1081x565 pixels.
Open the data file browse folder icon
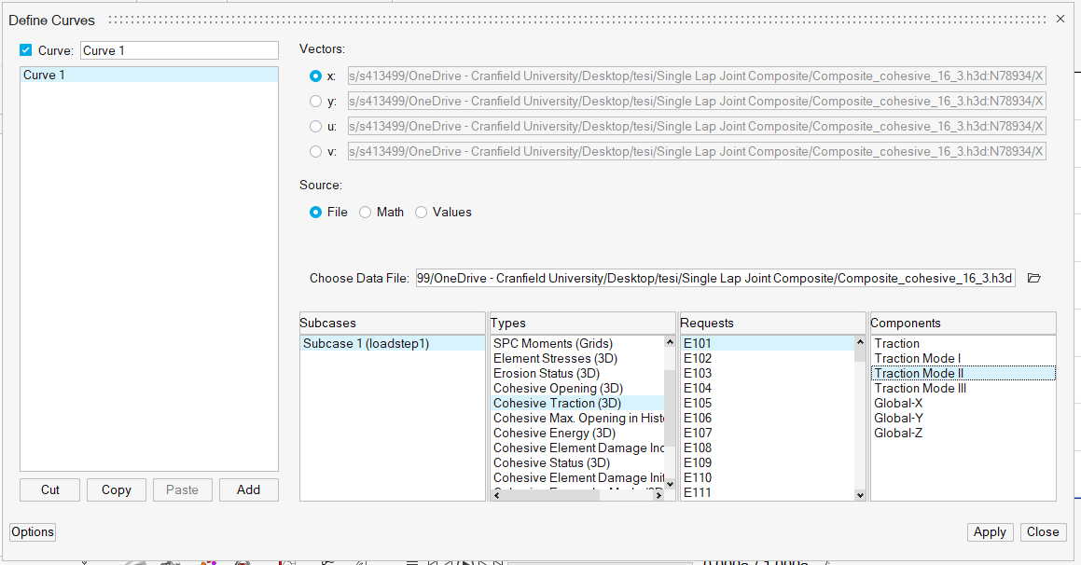coord(1033,279)
